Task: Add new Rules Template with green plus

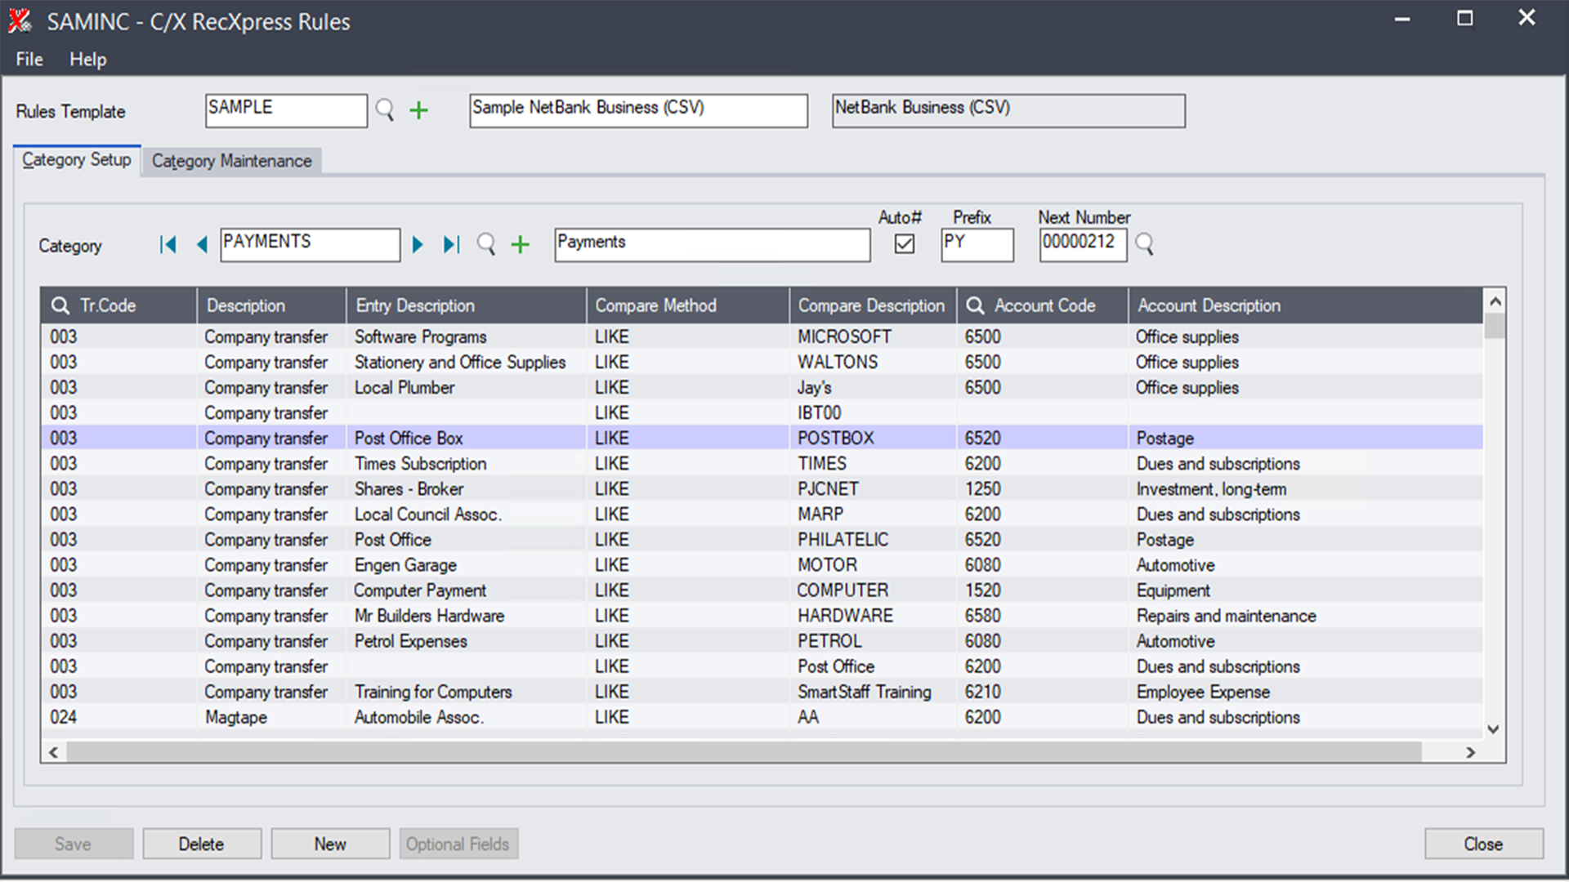Action: tap(418, 110)
